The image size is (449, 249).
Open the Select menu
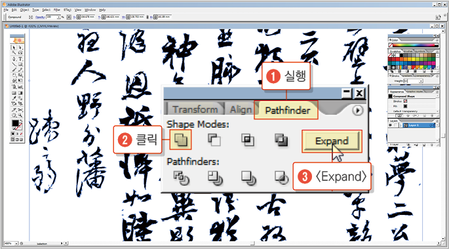(46, 10)
